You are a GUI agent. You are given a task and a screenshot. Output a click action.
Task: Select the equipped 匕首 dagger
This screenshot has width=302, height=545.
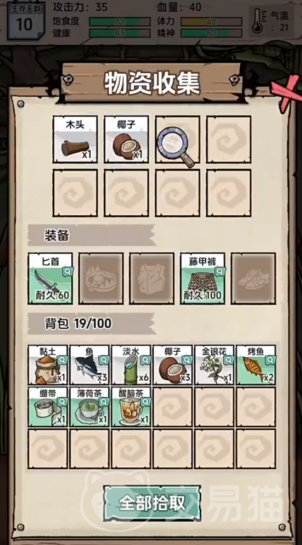pyautogui.click(x=50, y=278)
